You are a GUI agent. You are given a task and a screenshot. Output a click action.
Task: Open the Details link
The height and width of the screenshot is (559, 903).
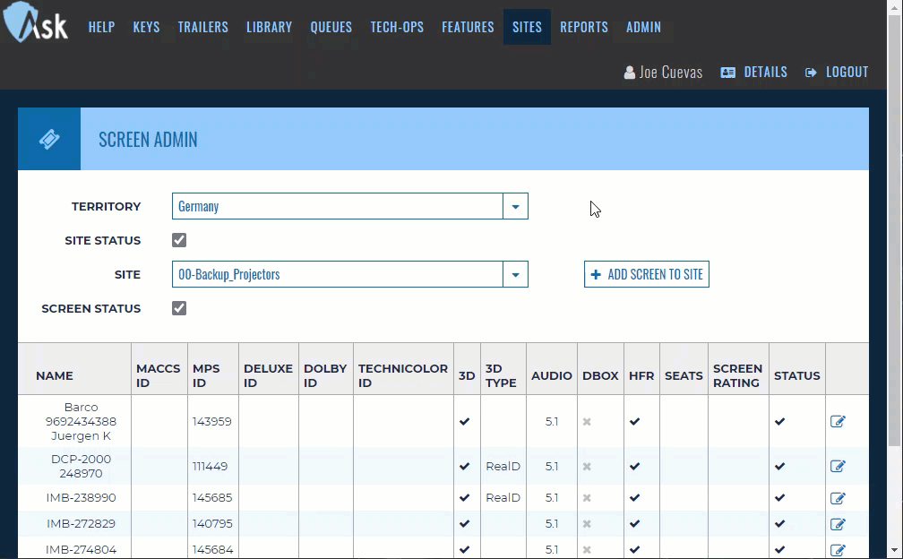point(754,72)
